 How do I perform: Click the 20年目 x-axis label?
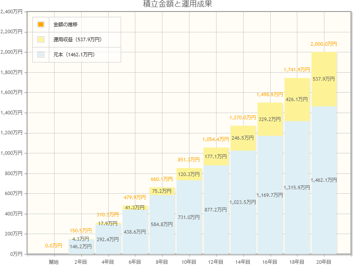[x=324, y=262]
